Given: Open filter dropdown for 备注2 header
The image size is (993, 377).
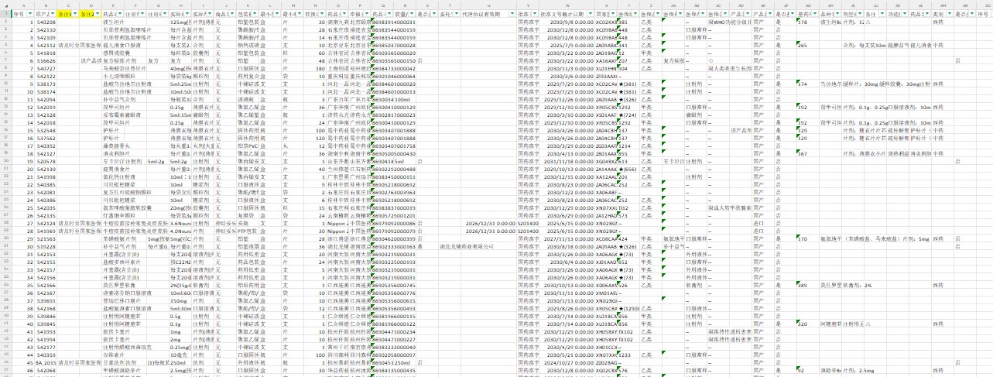Looking at the screenshot, I should point(98,15).
